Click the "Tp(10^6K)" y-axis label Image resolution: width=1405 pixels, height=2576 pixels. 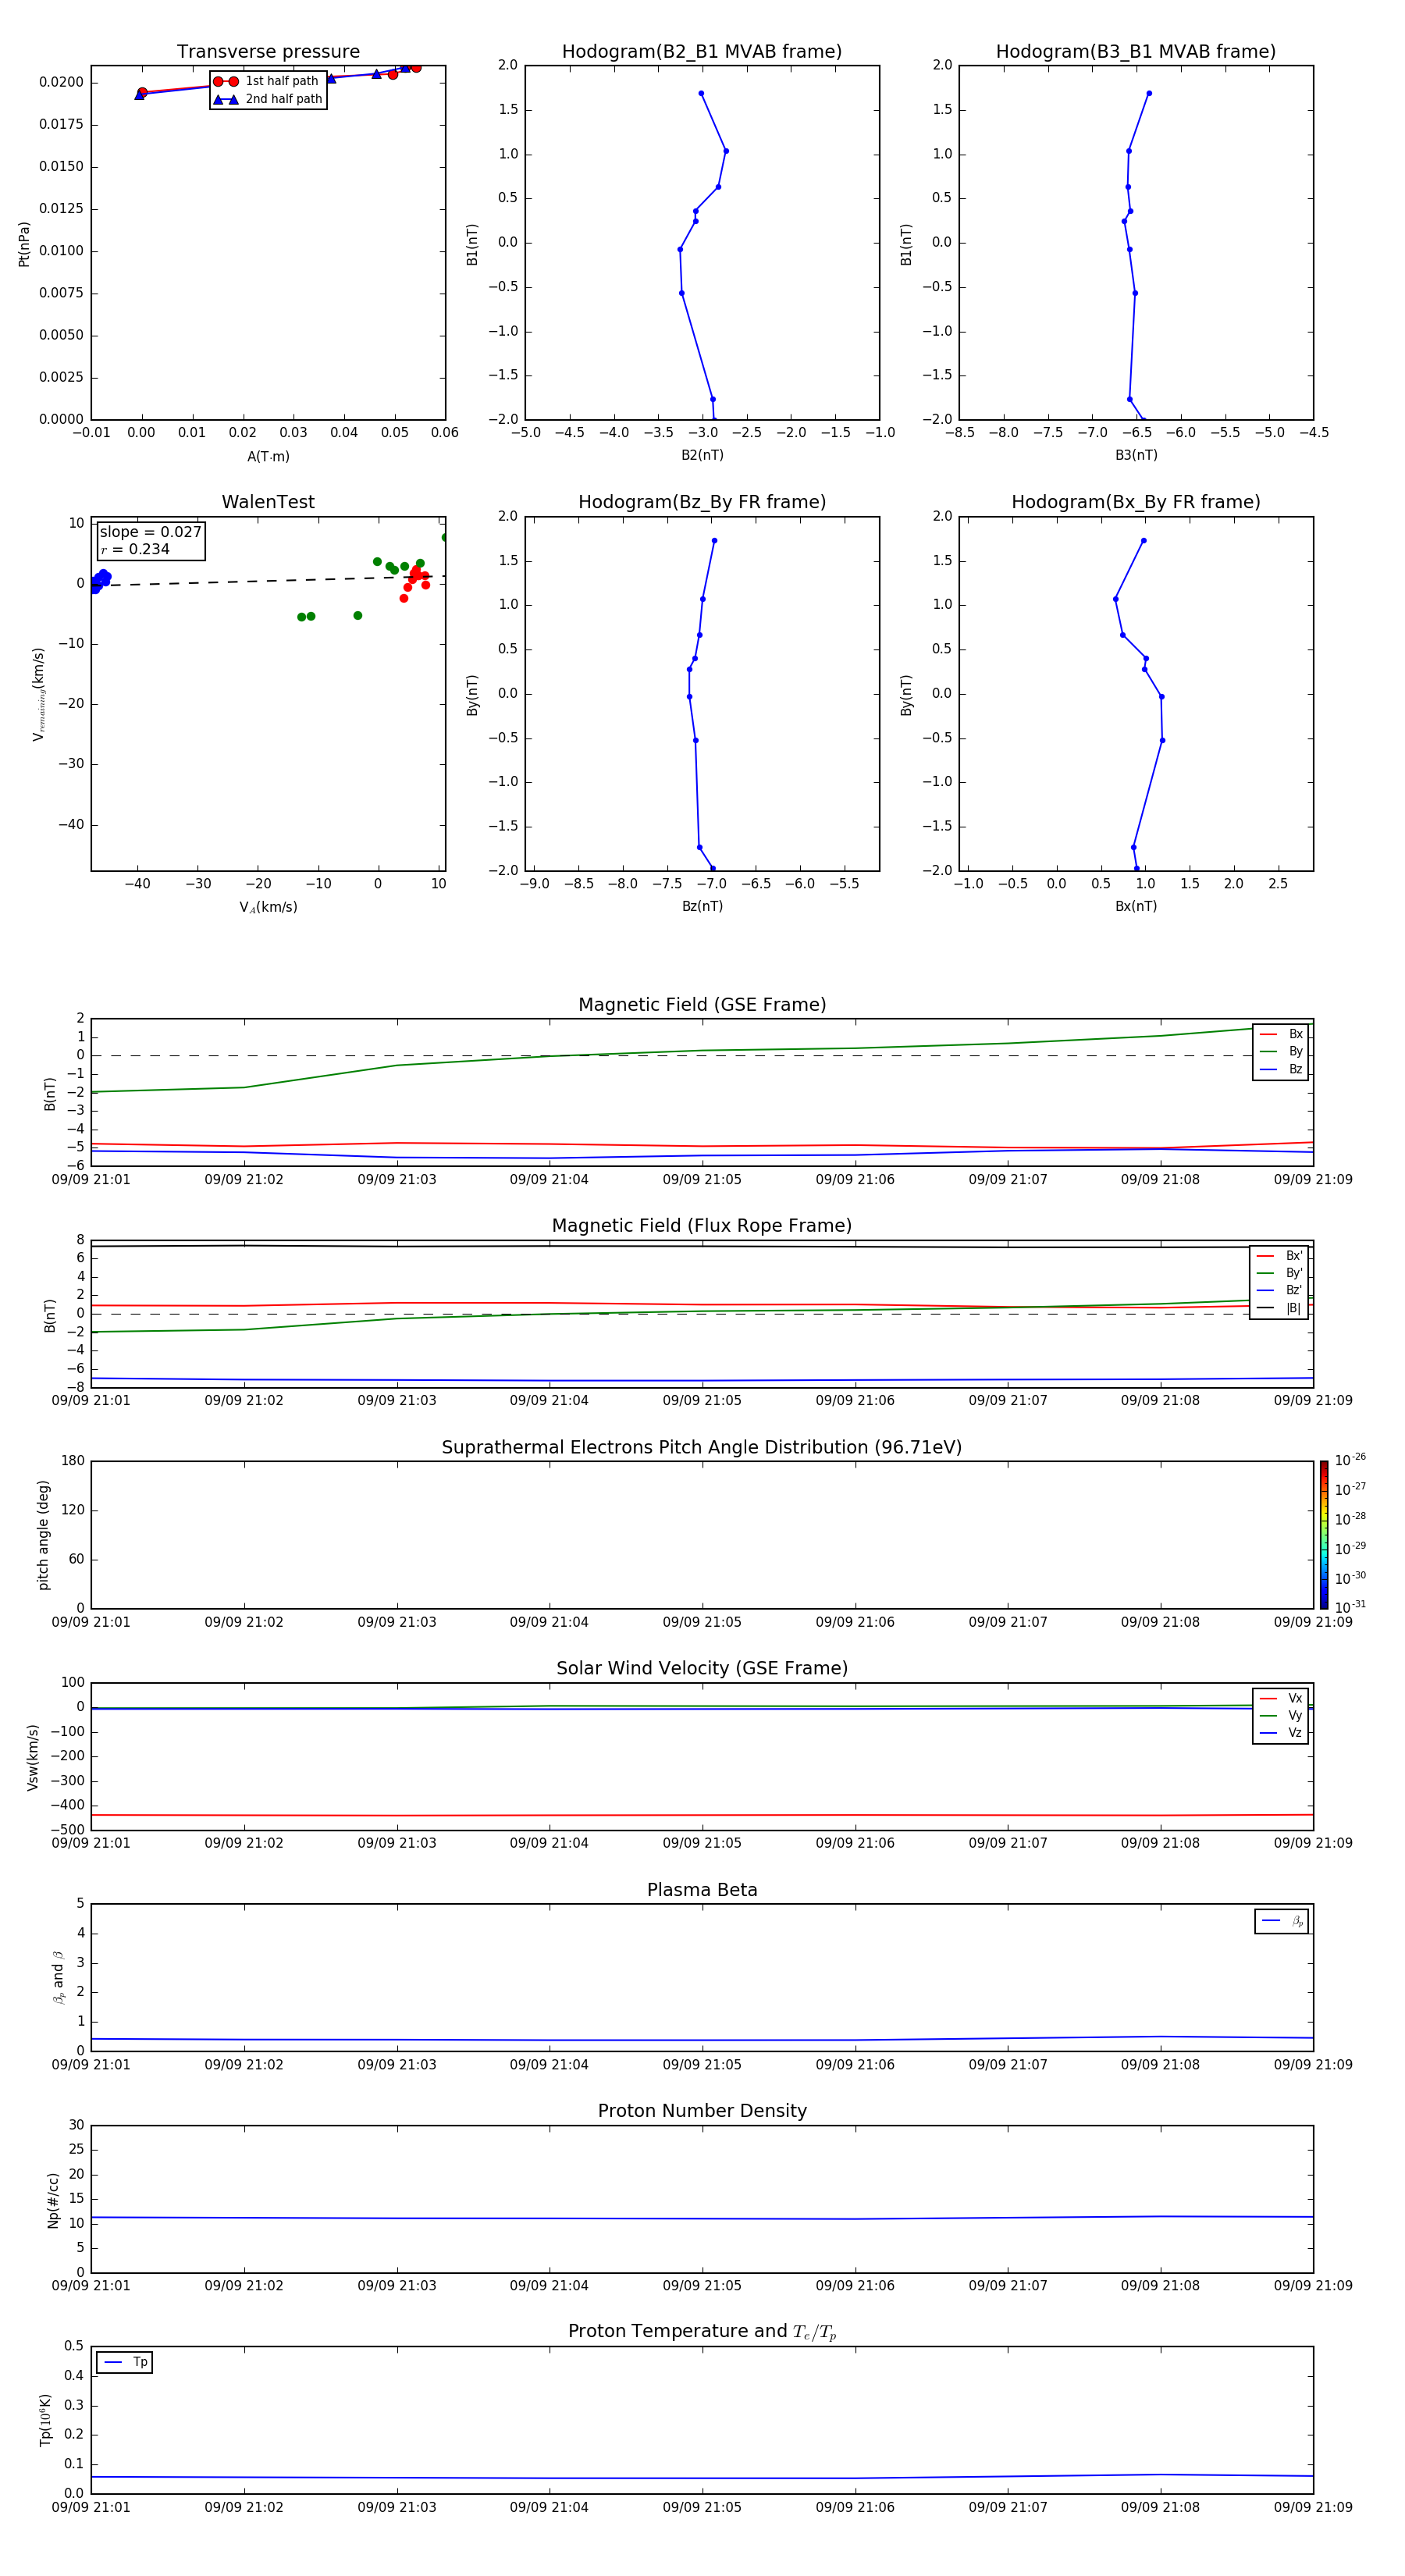point(45,2420)
